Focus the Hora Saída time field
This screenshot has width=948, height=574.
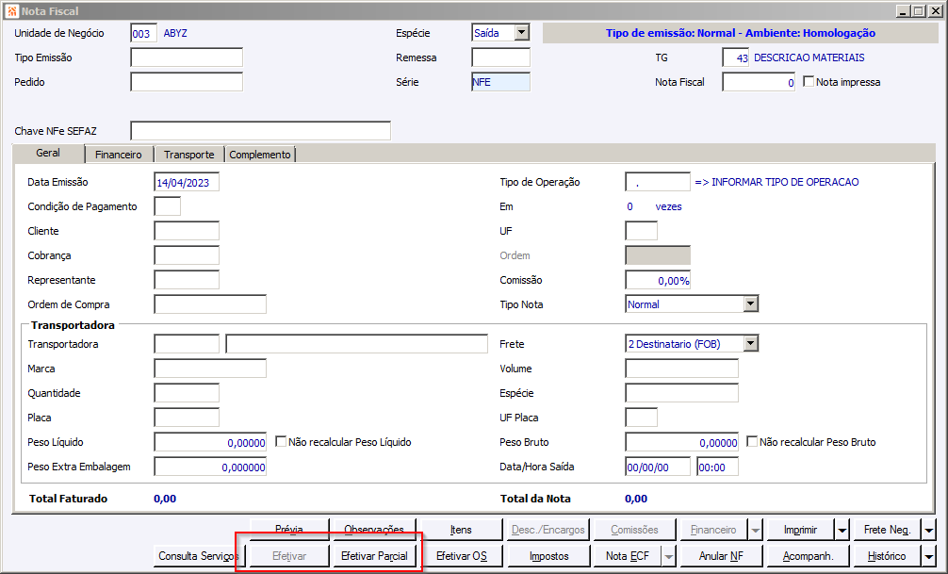coord(718,467)
